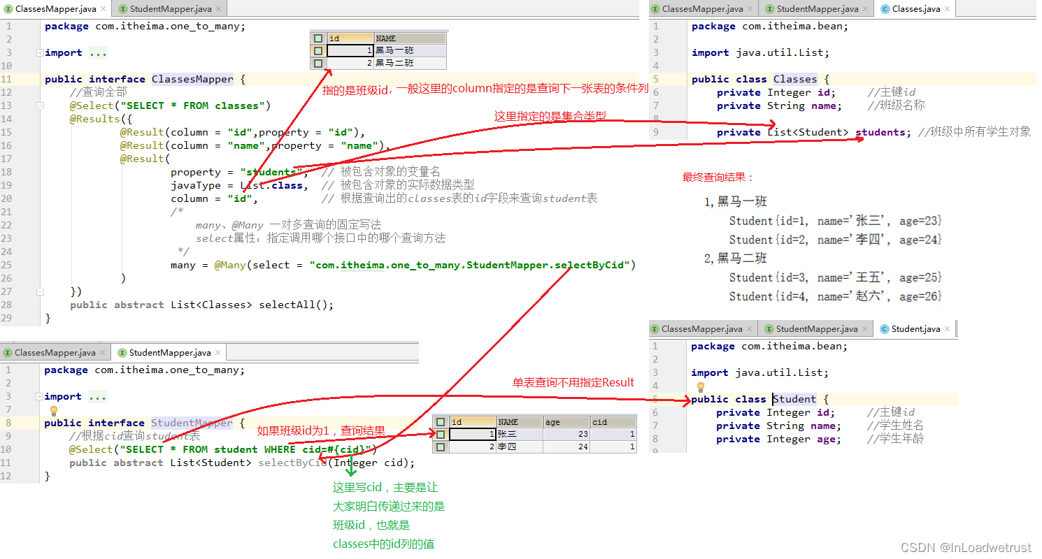Click age column header in student table

566,422
